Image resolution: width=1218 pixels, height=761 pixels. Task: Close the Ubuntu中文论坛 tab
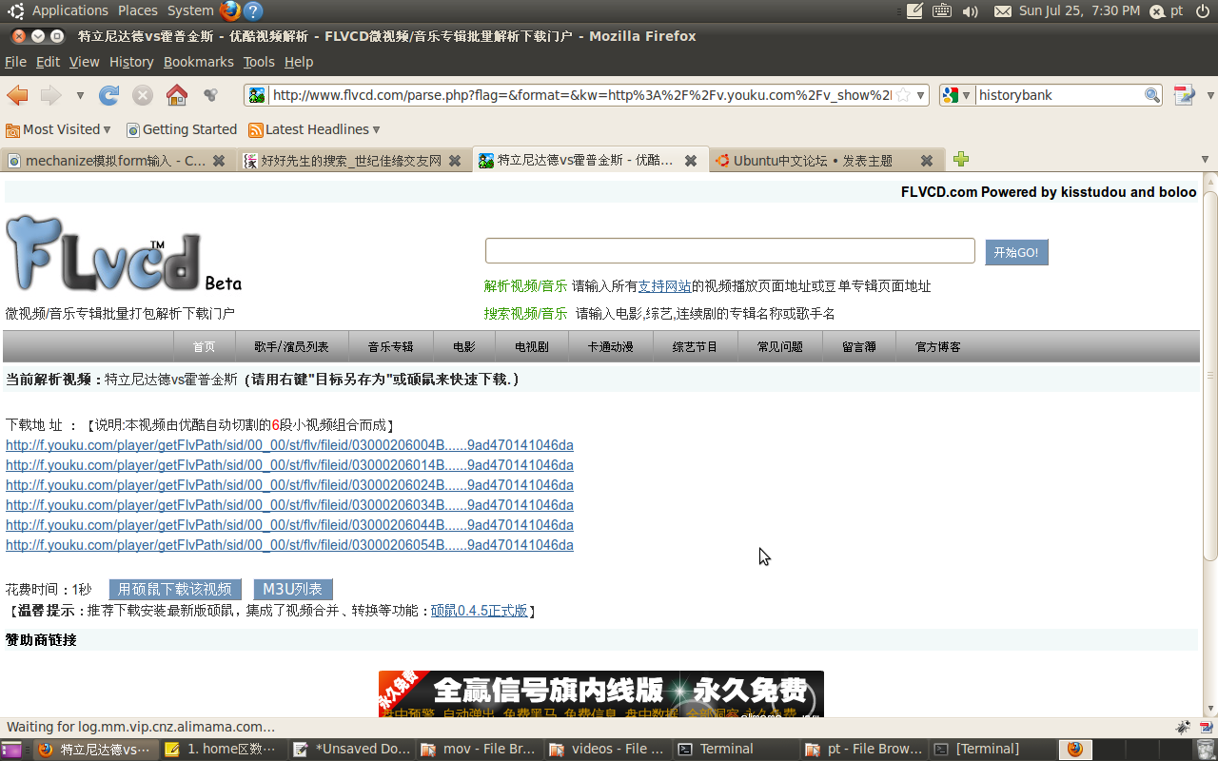click(926, 161)
